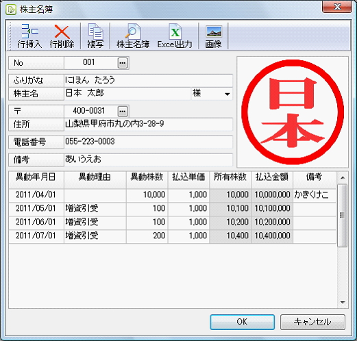Click the table scrollbar down arrow
Image resolution: width=357 pixels, height=341 pixels.
point(343,302)
